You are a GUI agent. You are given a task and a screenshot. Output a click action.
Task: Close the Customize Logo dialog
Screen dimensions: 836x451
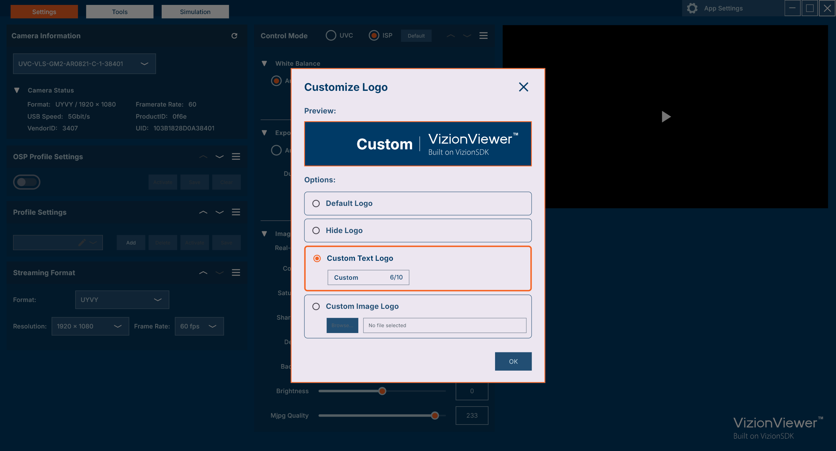coord(523,87)
